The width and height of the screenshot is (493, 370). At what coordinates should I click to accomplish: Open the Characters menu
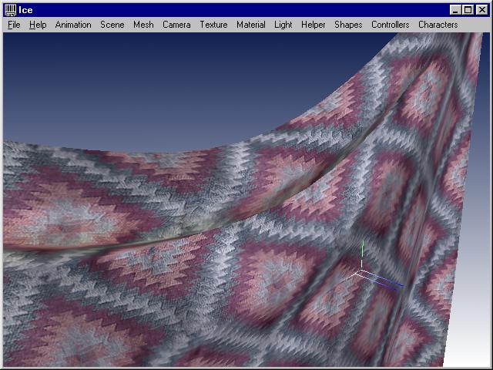click(438, 25)
